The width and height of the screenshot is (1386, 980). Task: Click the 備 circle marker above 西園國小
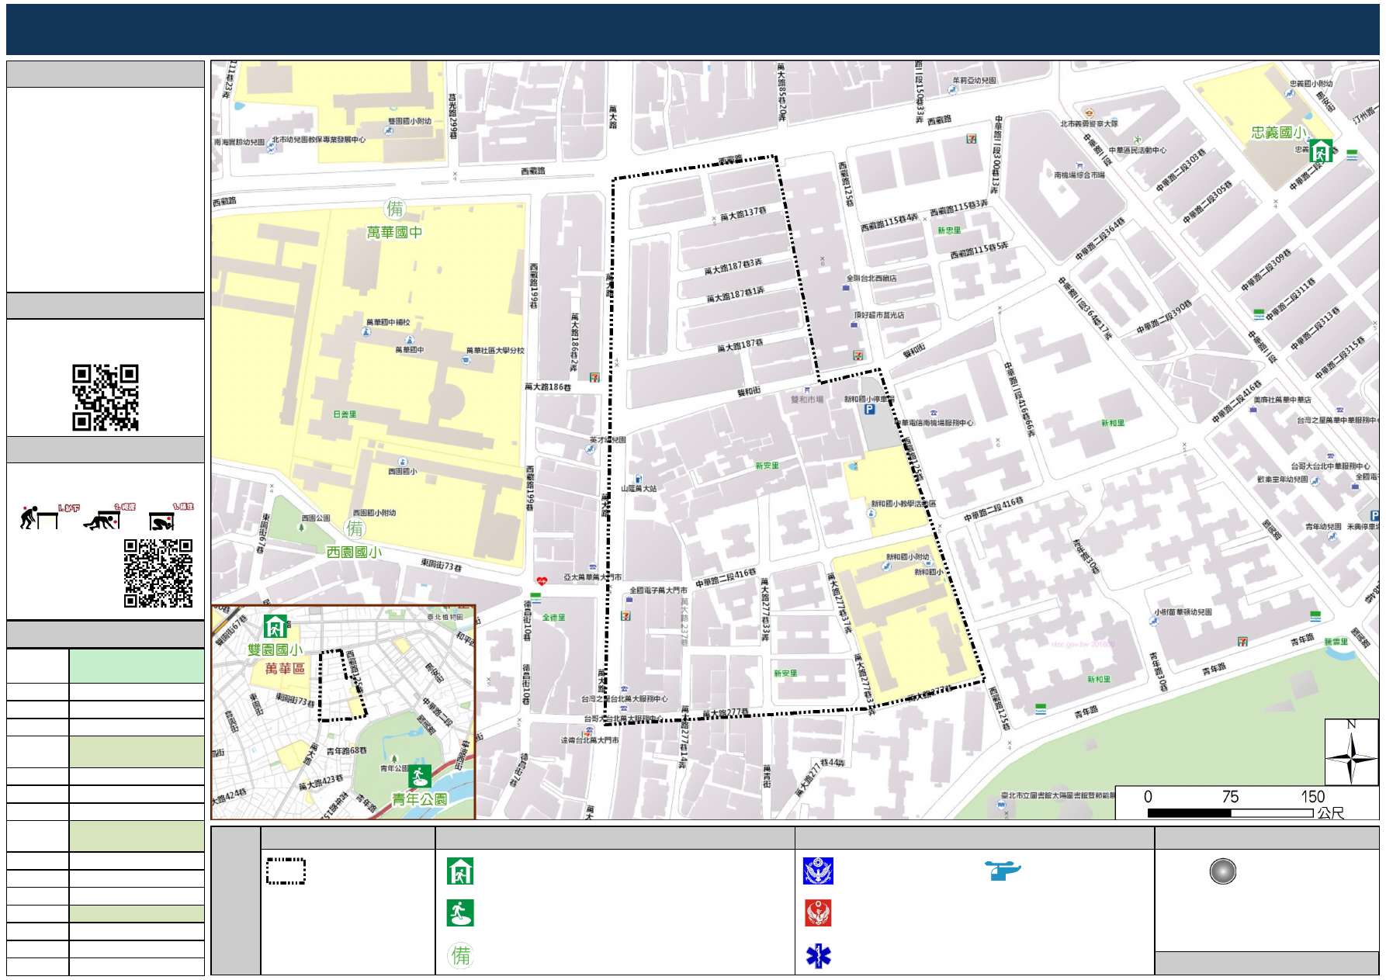click(x=355, y=528)
